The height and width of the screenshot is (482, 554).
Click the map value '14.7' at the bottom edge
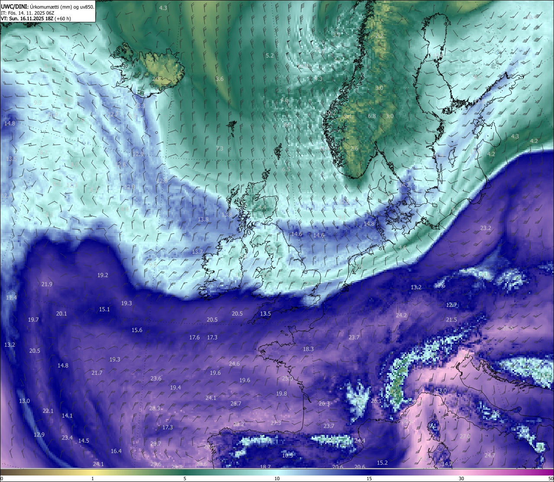tap(447, 464)
